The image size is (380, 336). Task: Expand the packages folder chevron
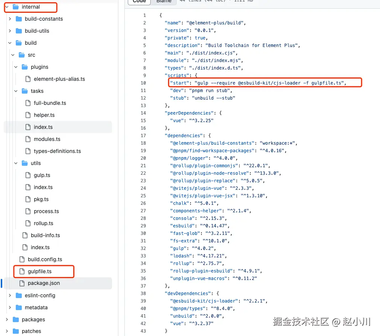(x=7, y=319)
